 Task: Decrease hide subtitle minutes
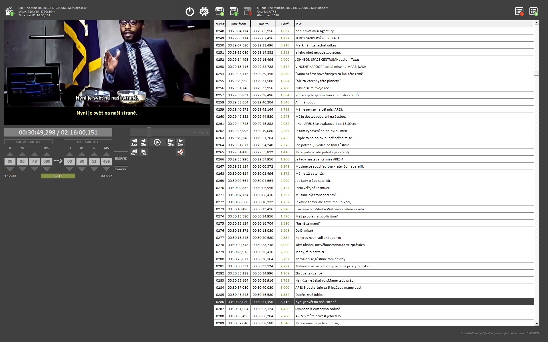[x=82, y=169]
